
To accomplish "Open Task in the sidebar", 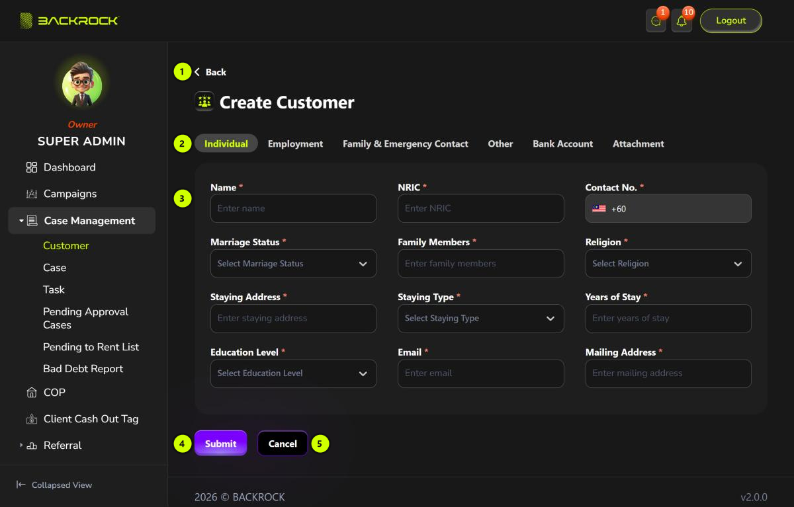I will (54, 290).
